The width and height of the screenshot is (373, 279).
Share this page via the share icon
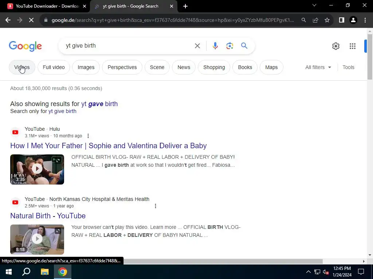tap(315, 20)
